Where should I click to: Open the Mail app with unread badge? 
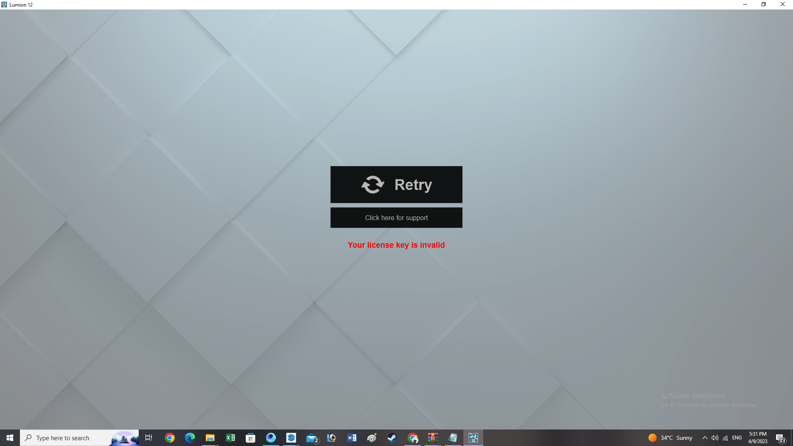point(312,438)
